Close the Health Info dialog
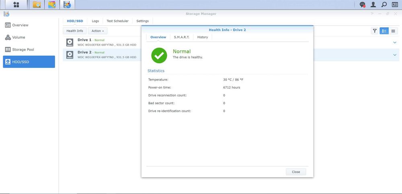402x194 pixels. 296,172
